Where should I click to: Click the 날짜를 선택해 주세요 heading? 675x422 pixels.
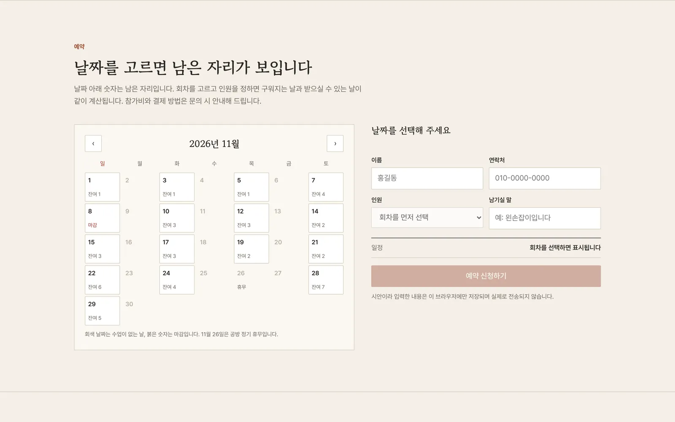pos(411,130)
